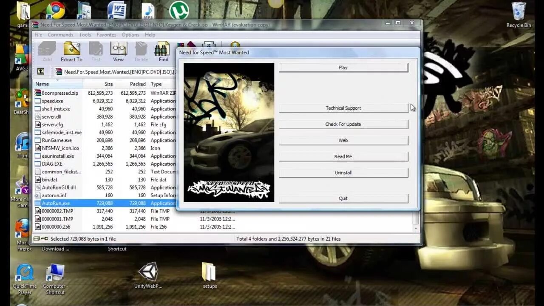Select the server.cfg file row

(x=105, y=125)
